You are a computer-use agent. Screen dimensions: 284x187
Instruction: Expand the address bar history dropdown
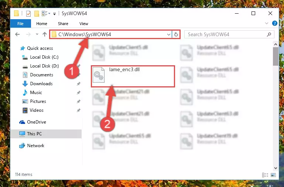point(169,34)
